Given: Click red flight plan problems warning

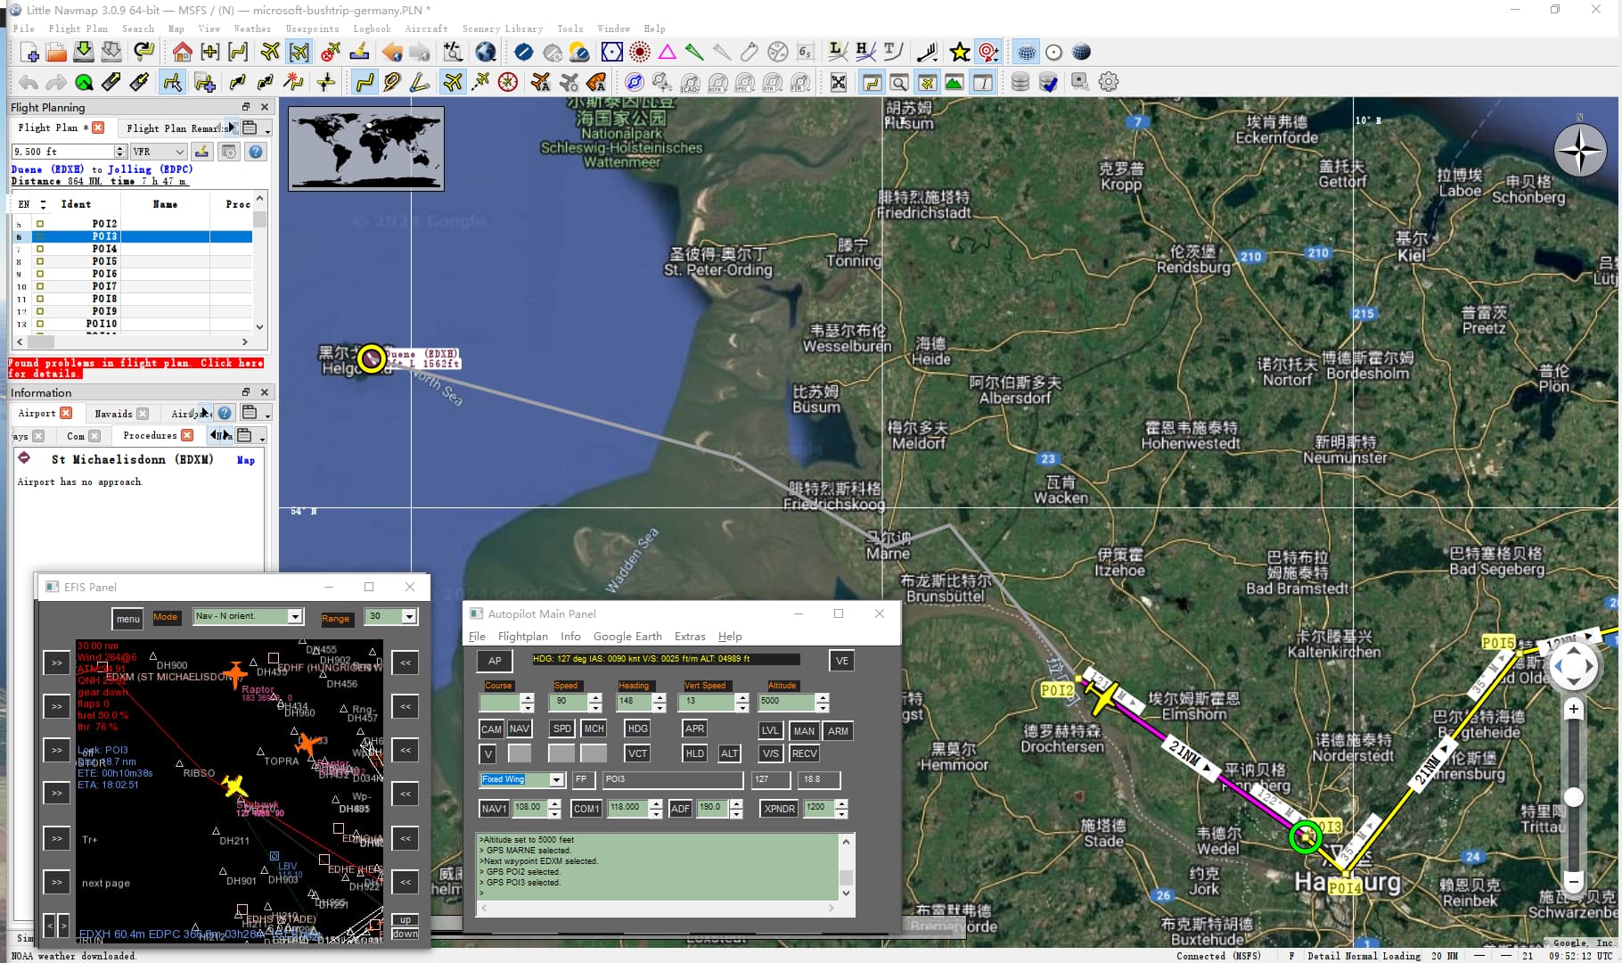Looking at the screenshot, I should [x=136, y=368].
